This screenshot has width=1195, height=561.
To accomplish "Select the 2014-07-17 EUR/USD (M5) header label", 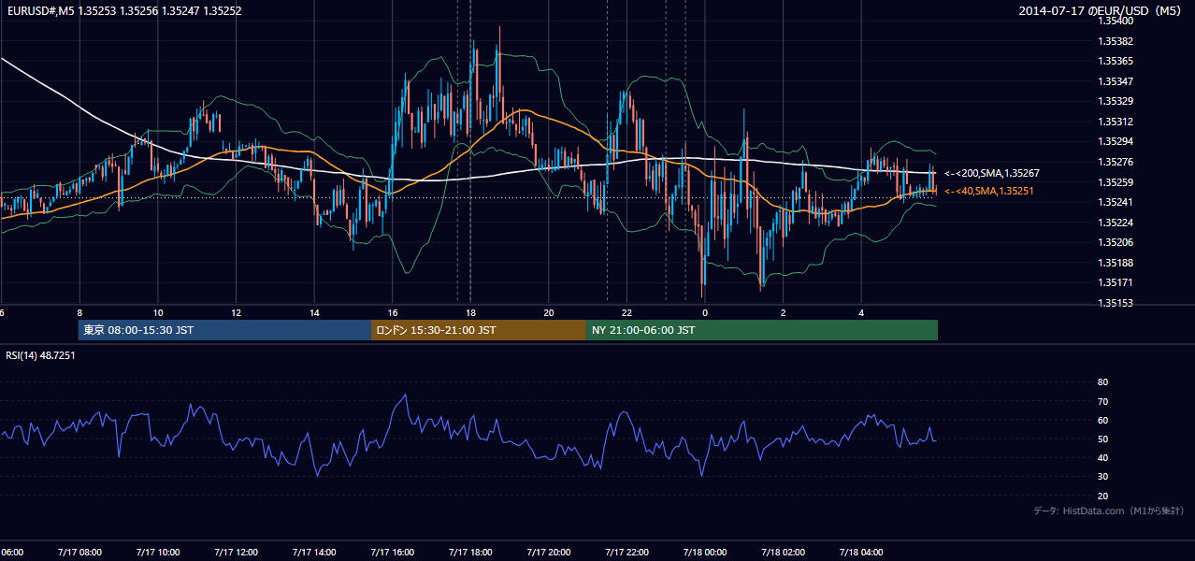I will tap(1101, 11).
